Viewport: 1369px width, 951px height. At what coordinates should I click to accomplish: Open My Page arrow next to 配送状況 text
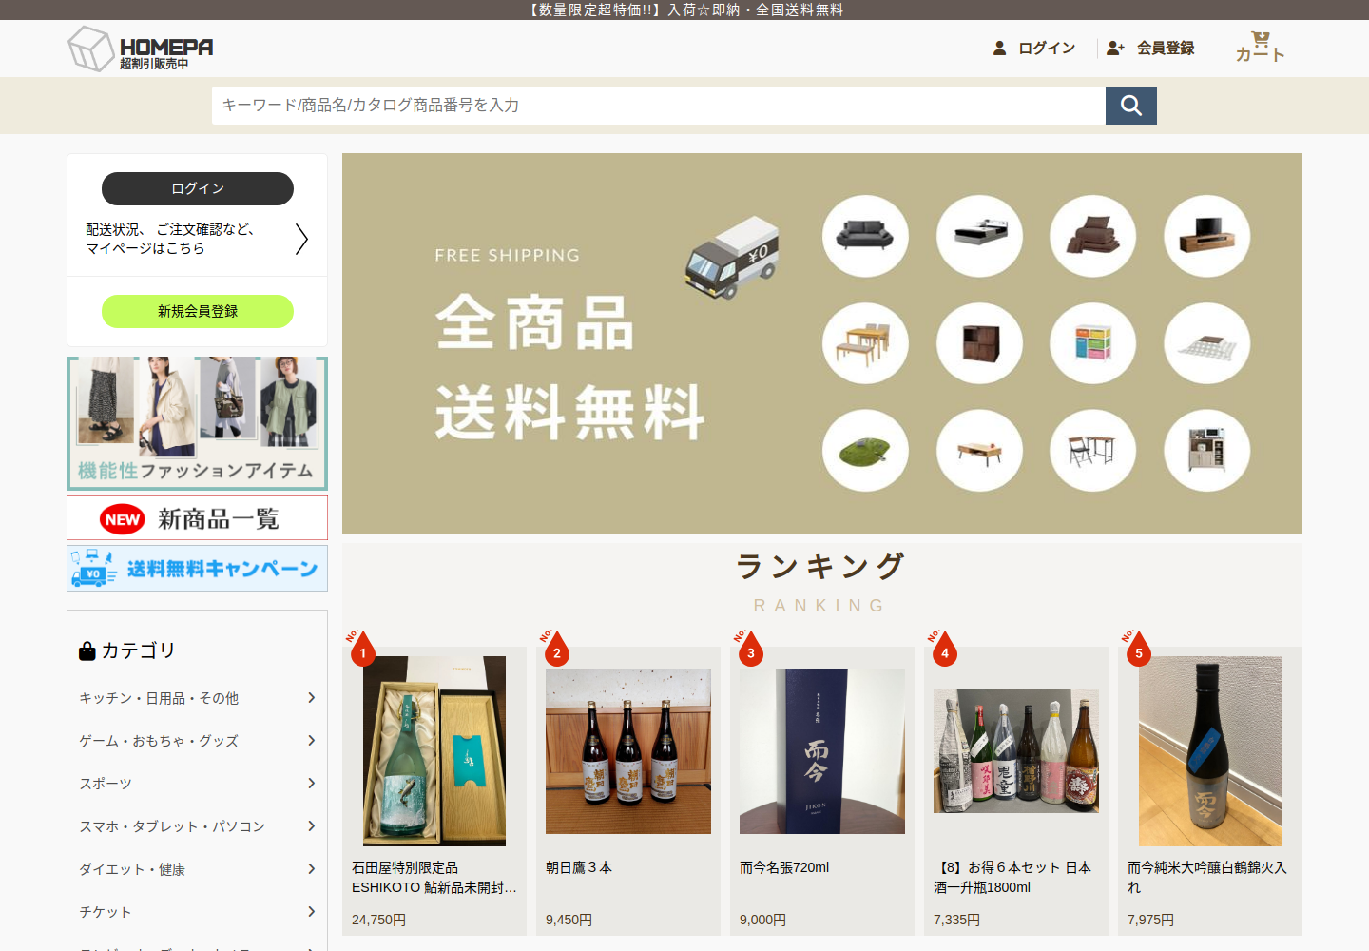(301, 239)
